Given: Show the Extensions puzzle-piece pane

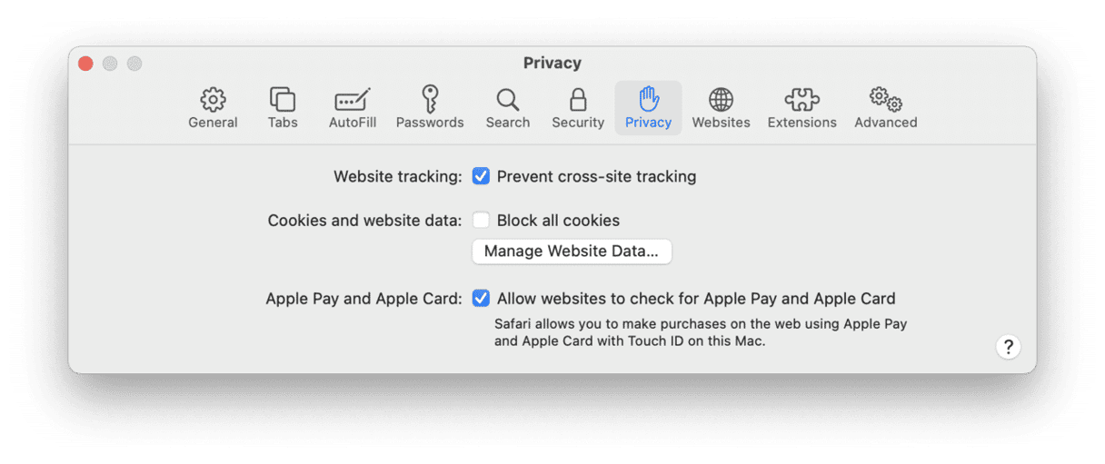Looking at the screenshot, I should pyautogui.click(x=801, y=108).
